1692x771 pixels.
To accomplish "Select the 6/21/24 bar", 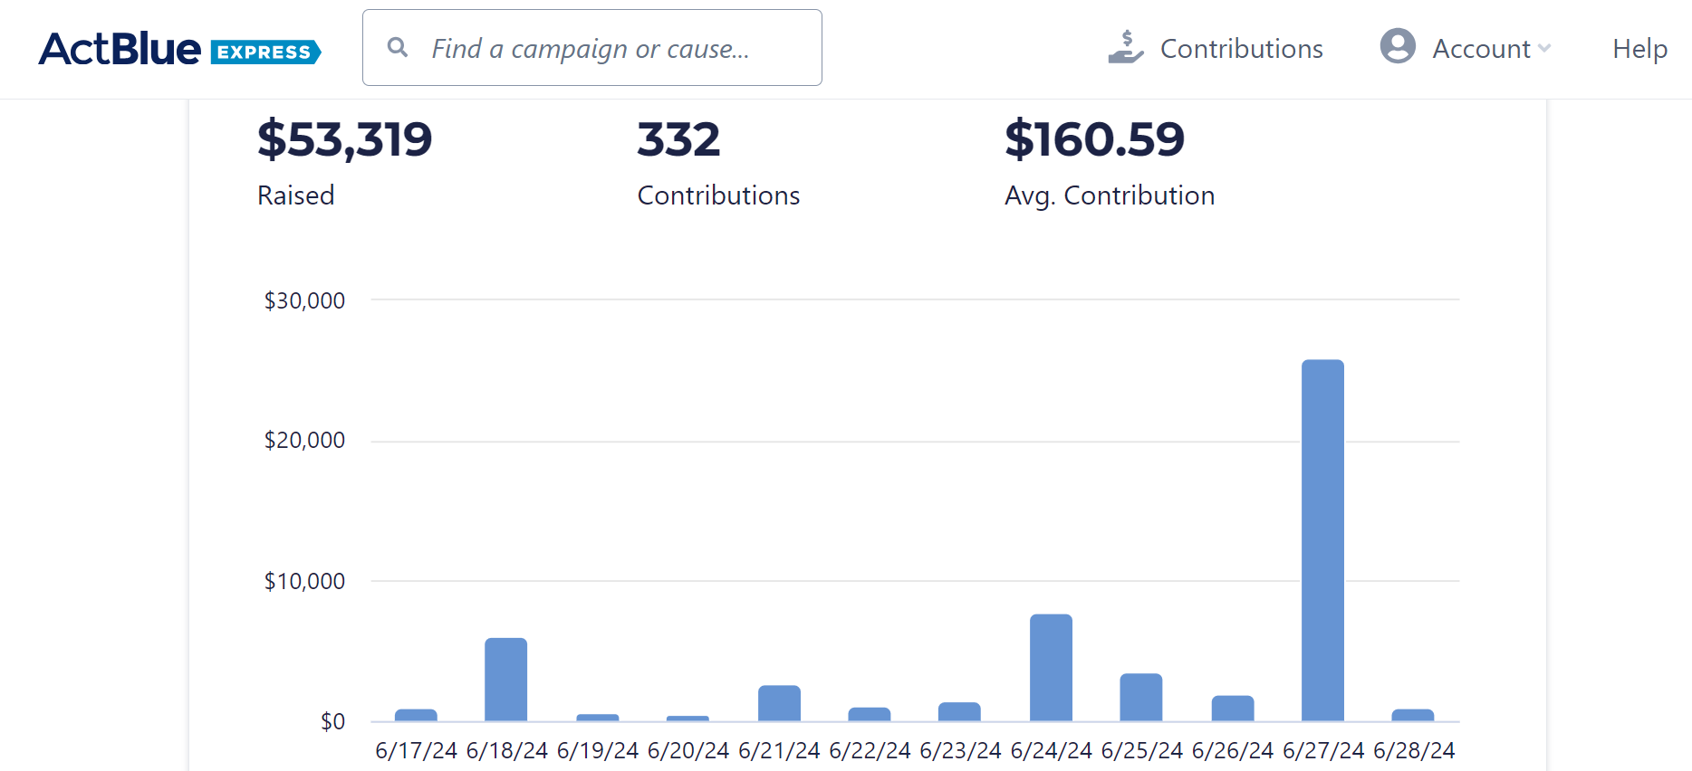I will click(x=779, y=703).
